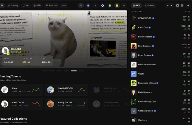Viewport: 192px width, 125px height.
Task: Filter by the Ethereum chain icon
Action: tap(88, 6)
